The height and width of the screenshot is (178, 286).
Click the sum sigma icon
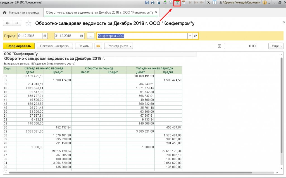[x=220, y=46]
